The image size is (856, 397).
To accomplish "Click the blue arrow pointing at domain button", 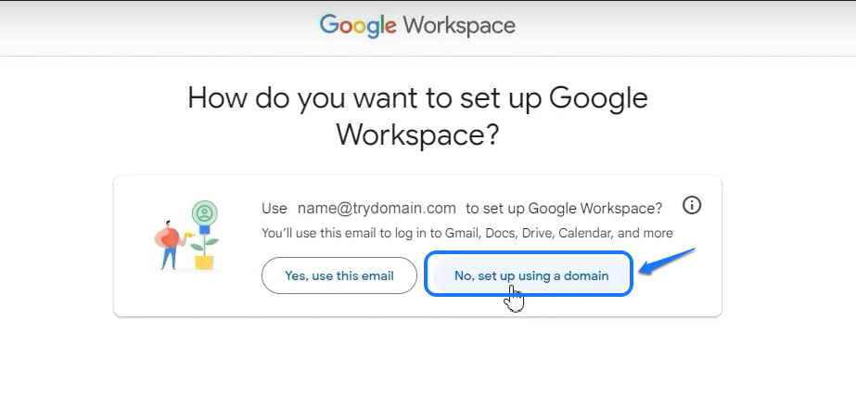I will click(x=668, y=262).
